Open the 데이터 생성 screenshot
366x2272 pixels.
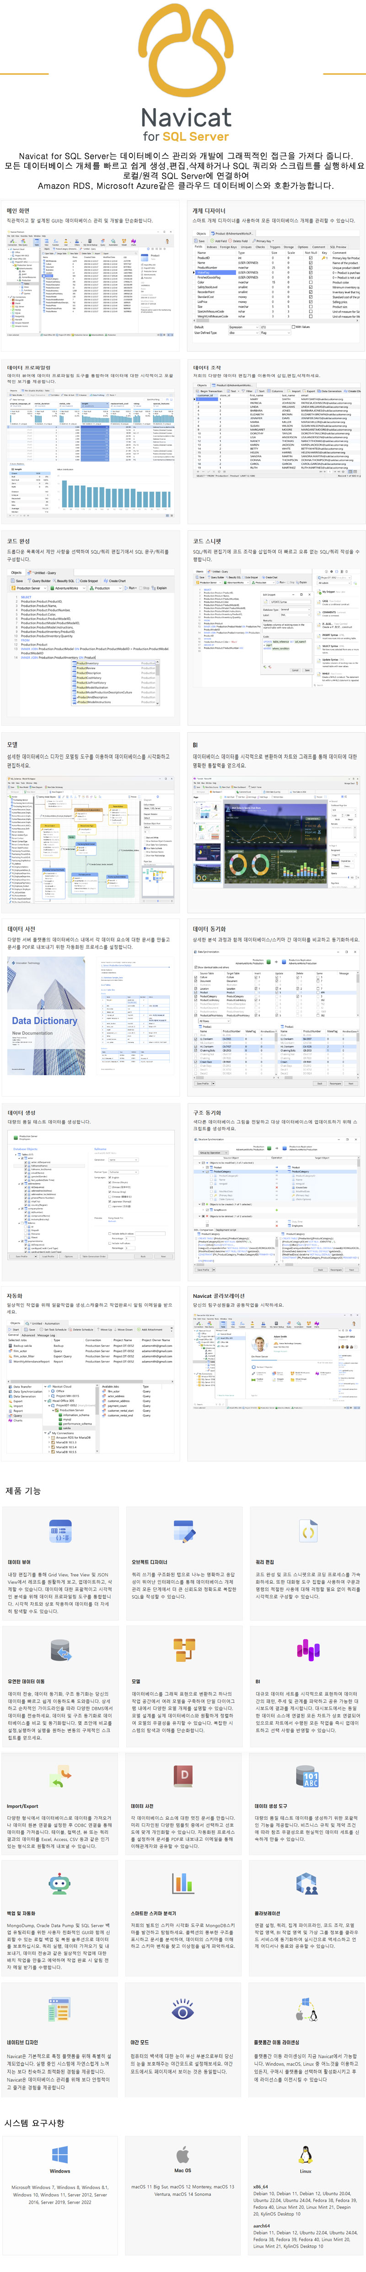point(91,1194)
